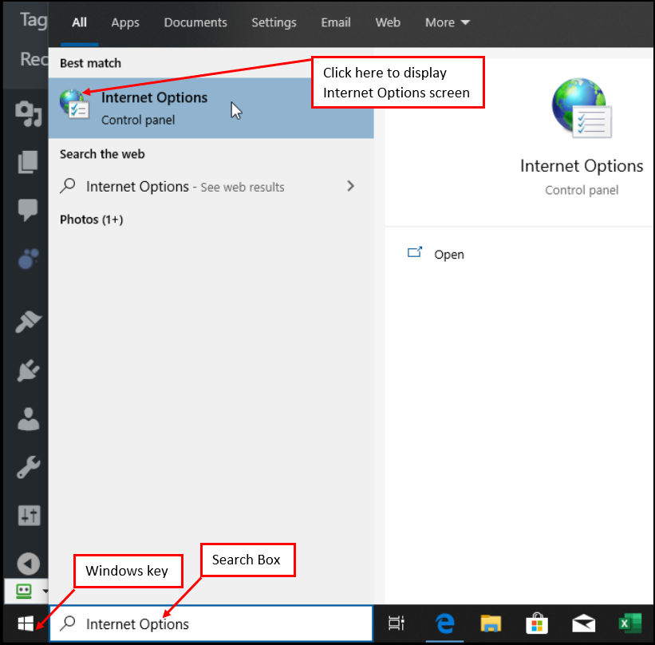The height and width of the screenshot is (645, 655).
Task: Open Internet Options web results entry
Action: (x=211, y=187)
